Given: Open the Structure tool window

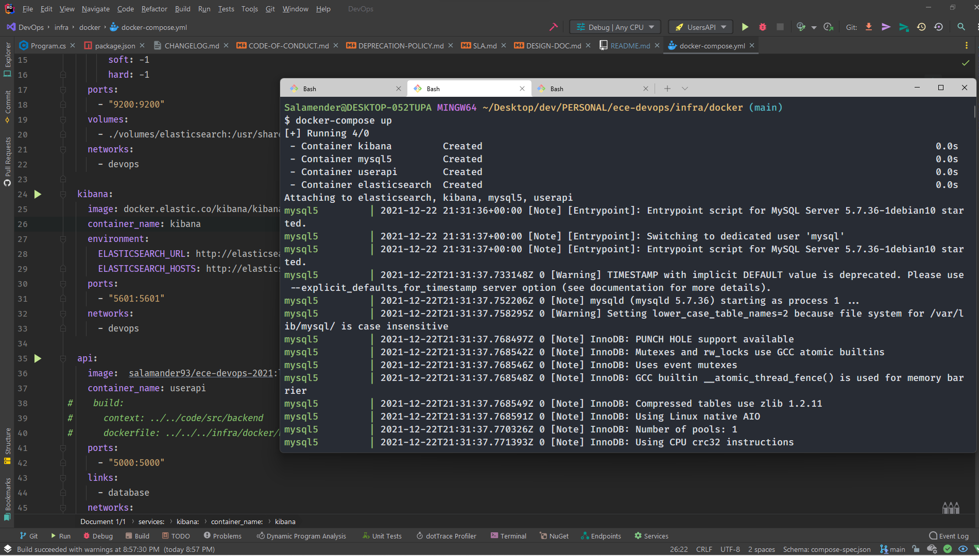Looking at the screenshot, I should click(x=7, y=446).
